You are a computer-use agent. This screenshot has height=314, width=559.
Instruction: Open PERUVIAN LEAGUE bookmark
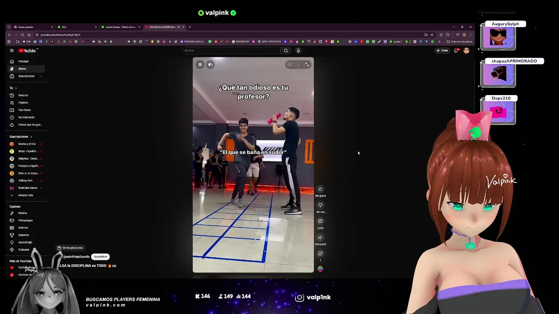[x=193, y=41]
